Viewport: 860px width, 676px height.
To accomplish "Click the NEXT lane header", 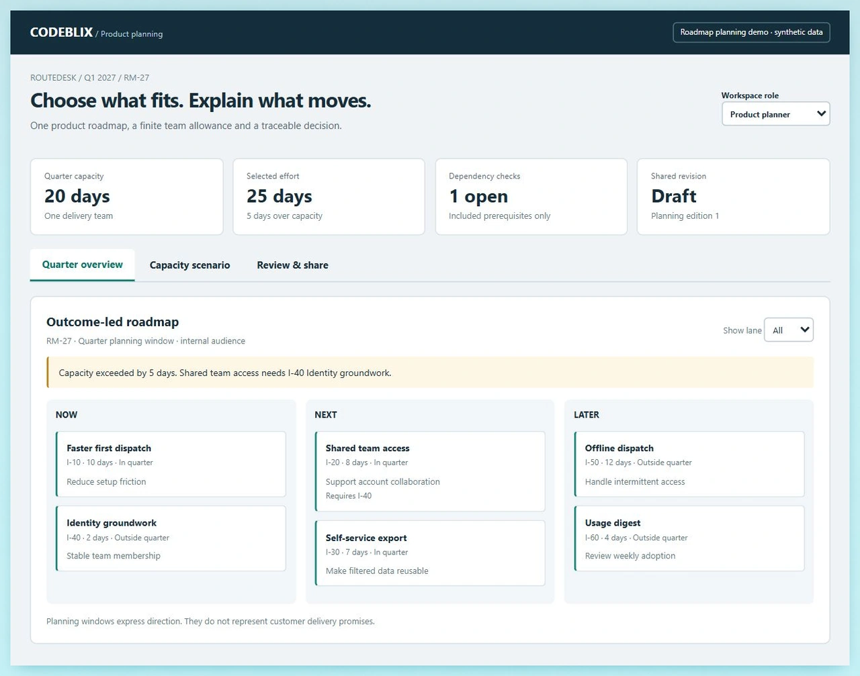I will (326, 415).
